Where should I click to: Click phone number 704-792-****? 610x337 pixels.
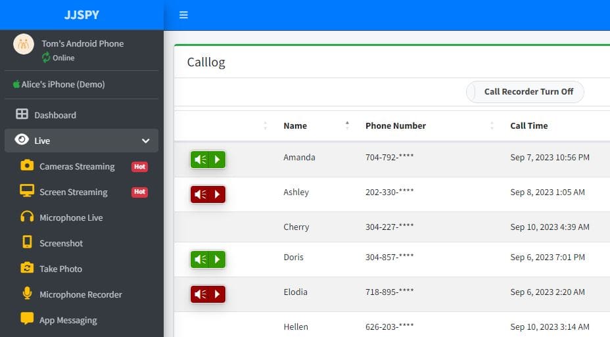[389, 158]
